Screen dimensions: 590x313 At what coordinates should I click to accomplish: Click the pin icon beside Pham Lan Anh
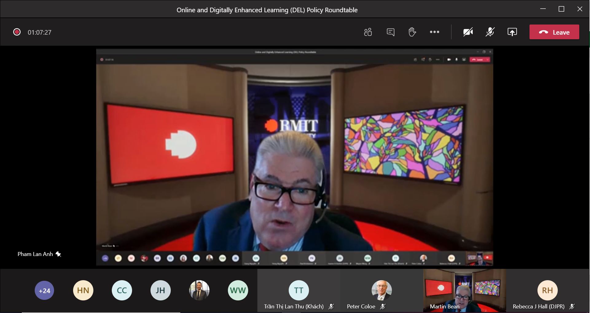point(58,254)
